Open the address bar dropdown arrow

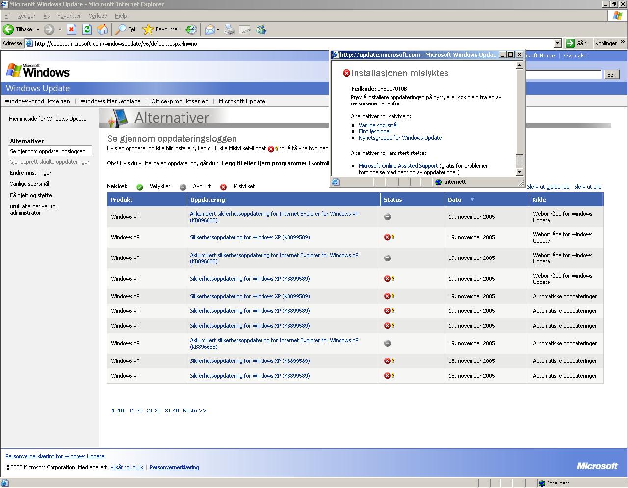(557, 43)
